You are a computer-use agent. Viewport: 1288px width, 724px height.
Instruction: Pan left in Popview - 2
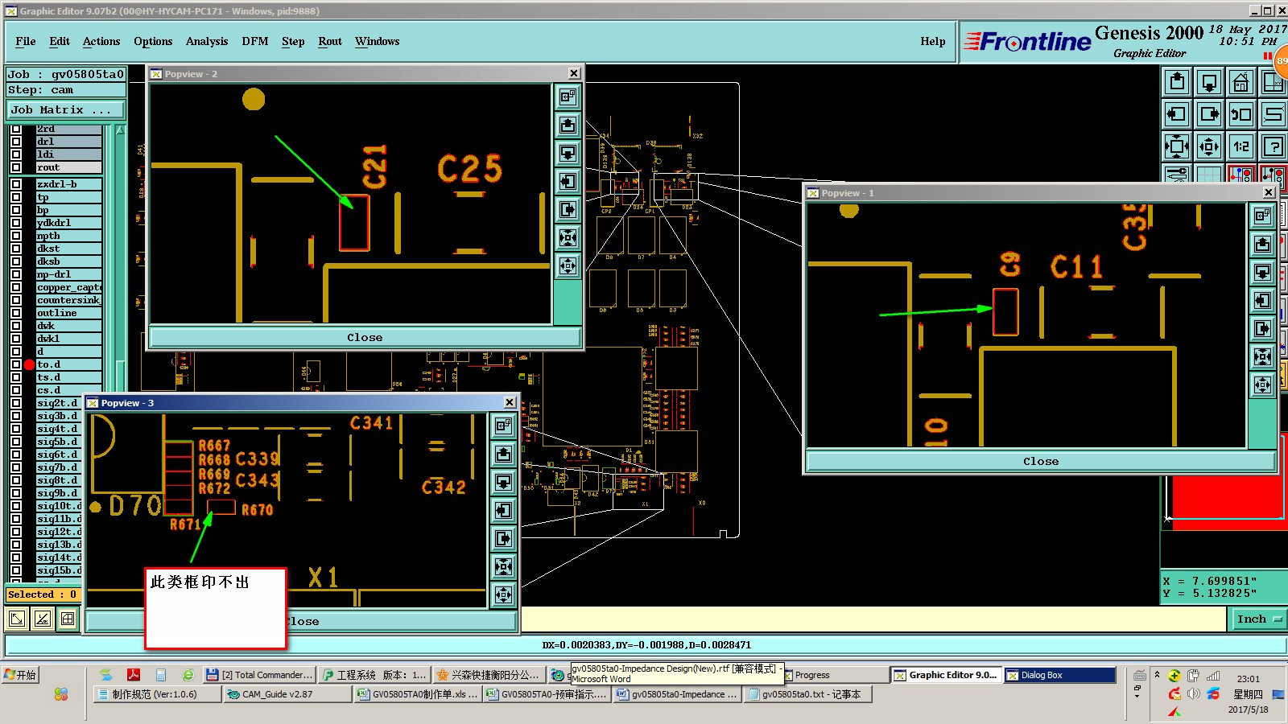pyautogui.click(x=568, y=182)
